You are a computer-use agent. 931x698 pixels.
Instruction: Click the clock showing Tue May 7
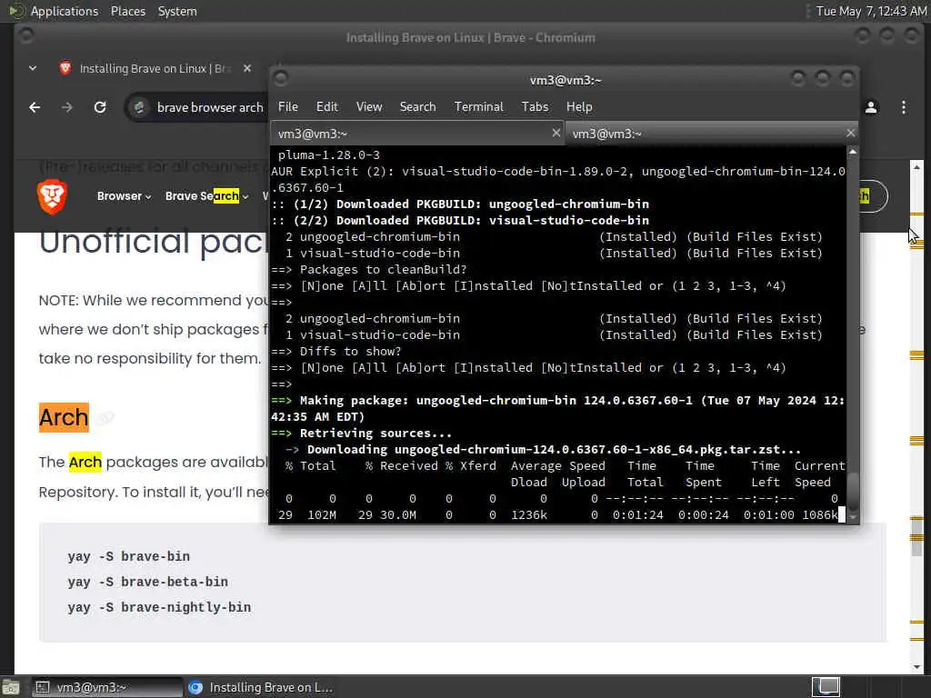pos(870,11)
